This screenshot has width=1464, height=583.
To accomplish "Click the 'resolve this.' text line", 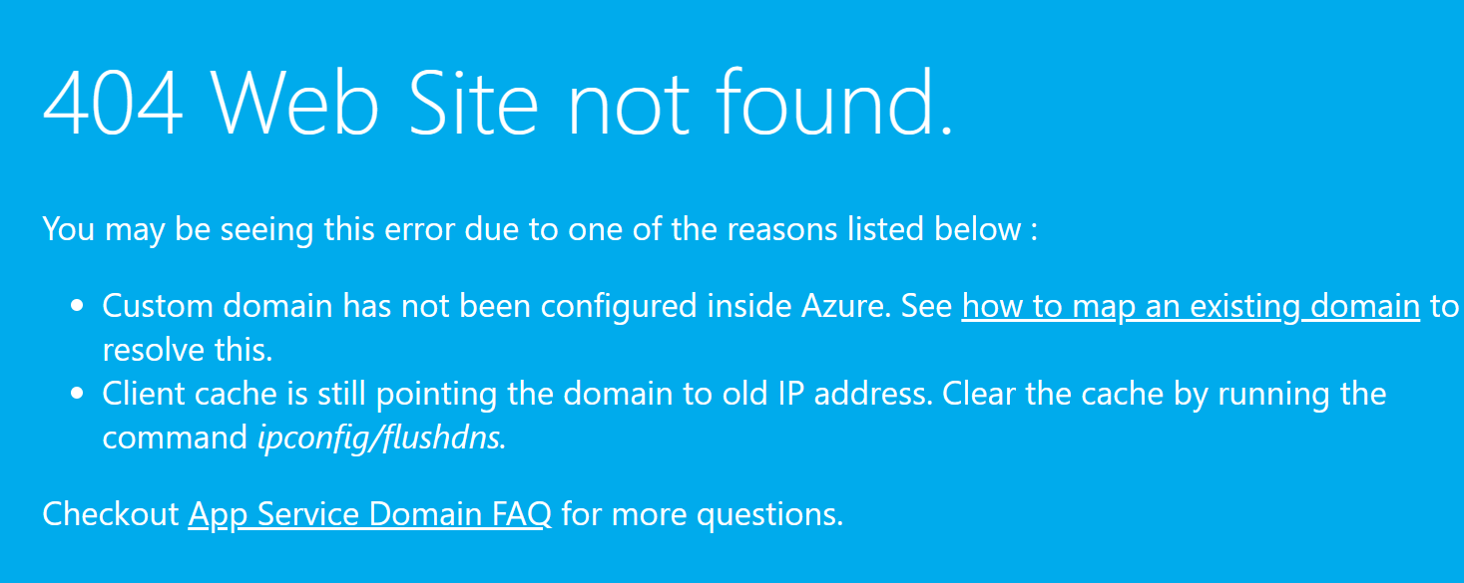I will 188,350.
